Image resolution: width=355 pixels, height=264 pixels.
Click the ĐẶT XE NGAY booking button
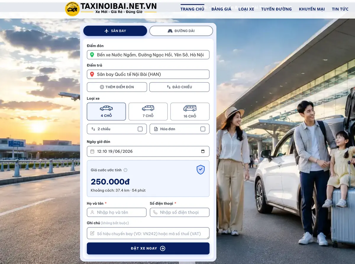point(148,248)
